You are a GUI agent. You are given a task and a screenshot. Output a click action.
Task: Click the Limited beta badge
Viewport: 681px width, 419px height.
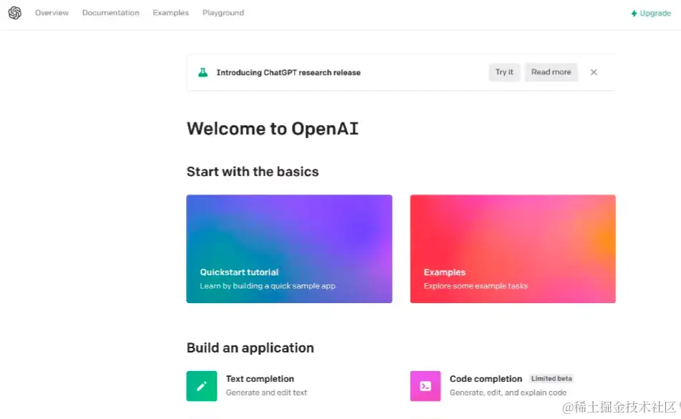point(552,379)
